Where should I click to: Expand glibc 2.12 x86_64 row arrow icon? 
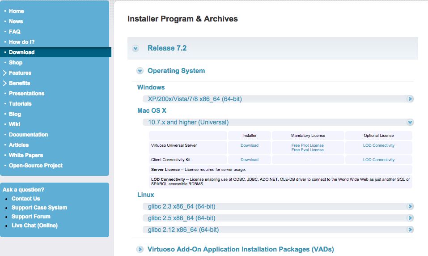pyautogui.click(x=410, y=230)
